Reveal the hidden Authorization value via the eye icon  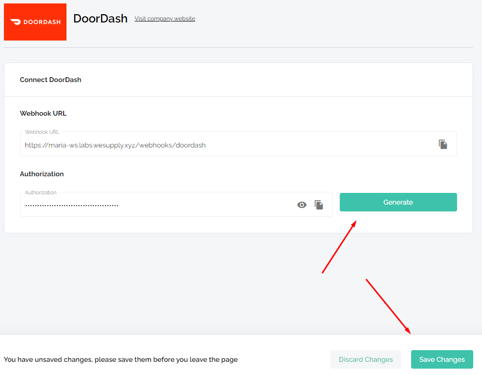pos(302,205)
